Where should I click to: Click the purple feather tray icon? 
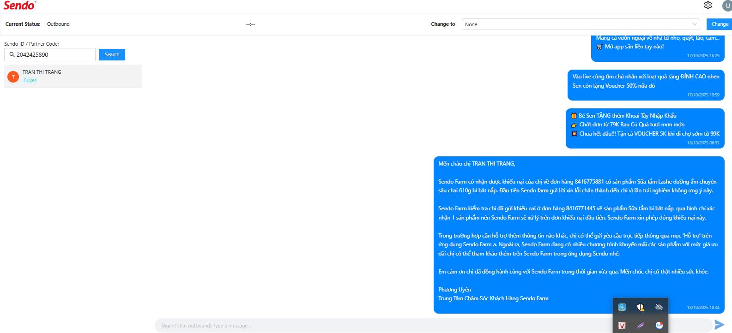[x=641, y=326]
